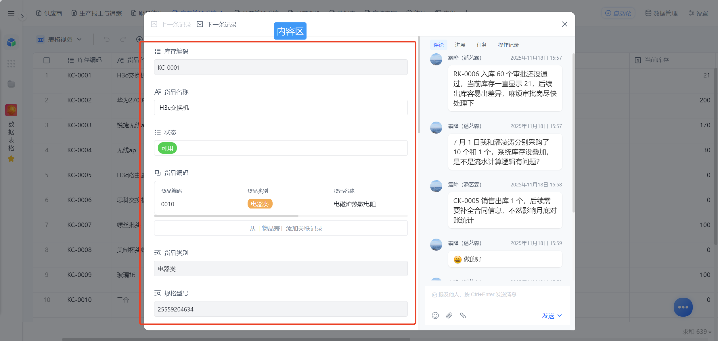The height and width of the screenshot is (341, 718).
Task: Open the 状态 selection field
Action: tap(281, 148)
